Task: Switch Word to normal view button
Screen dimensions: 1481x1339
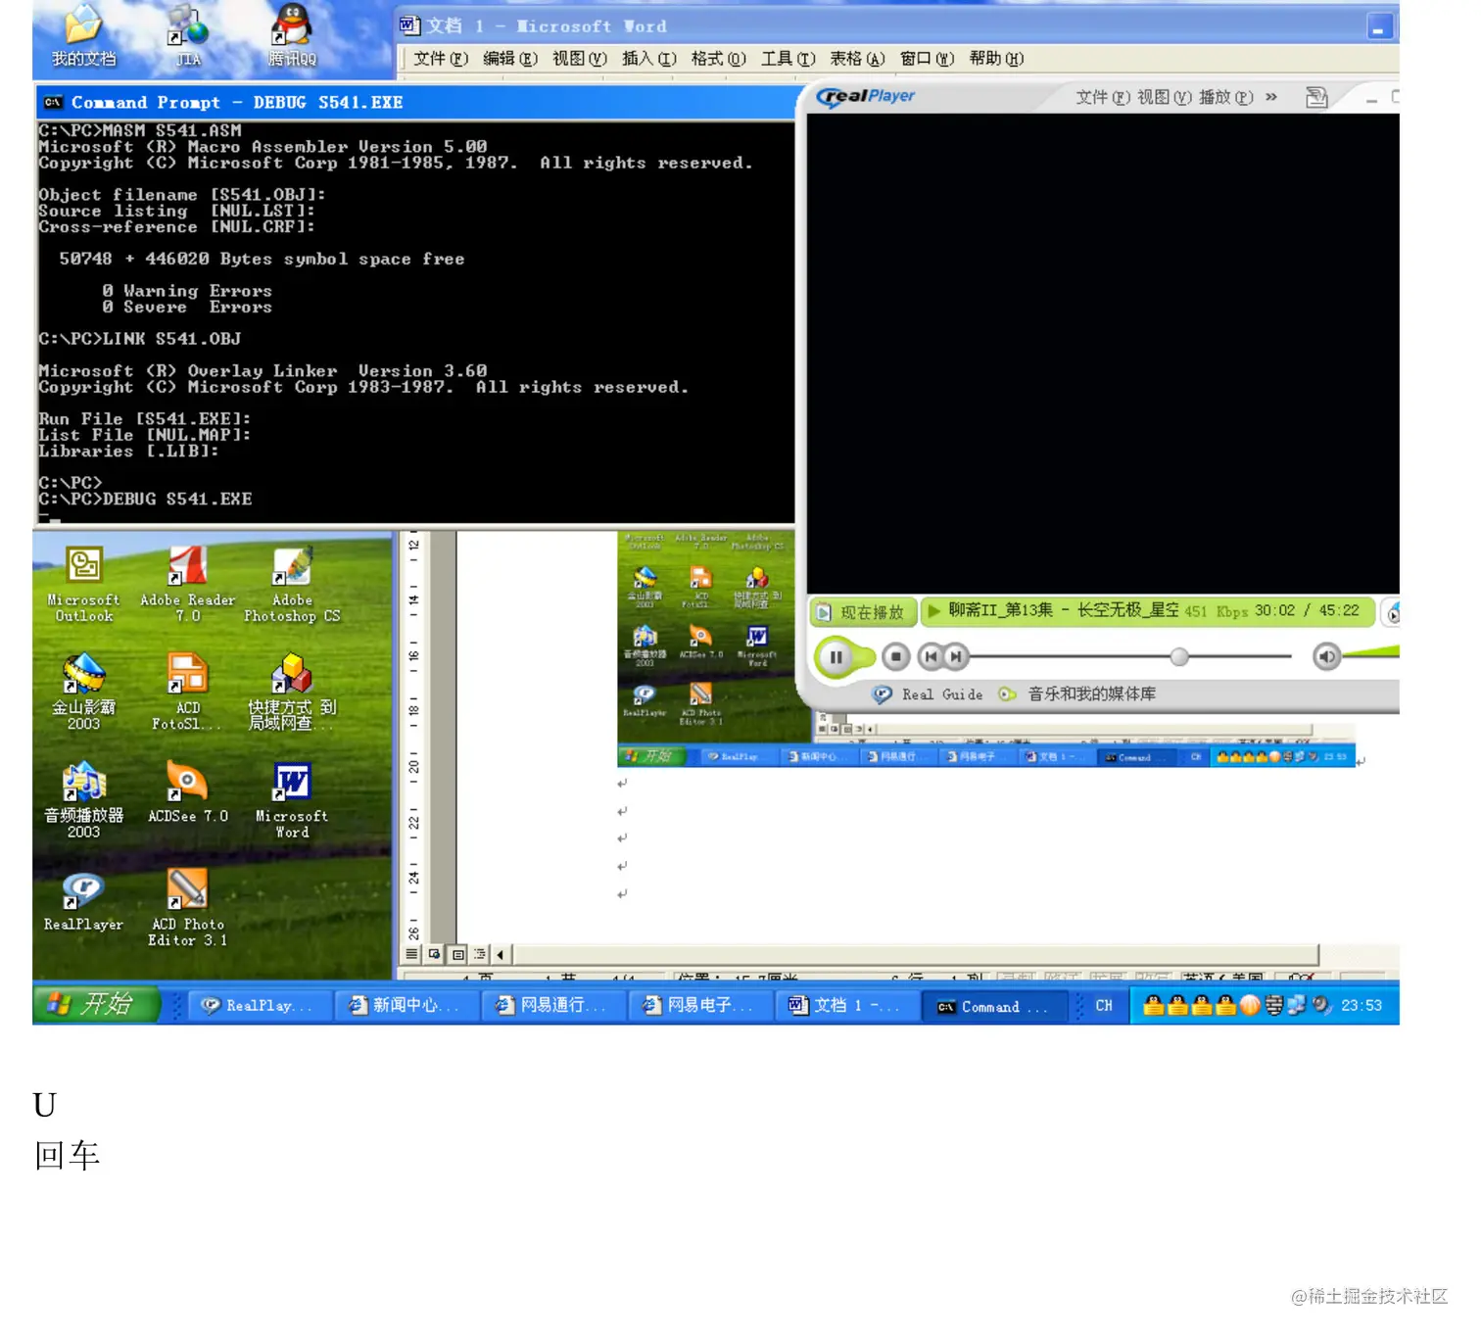Action: (412, 954)
